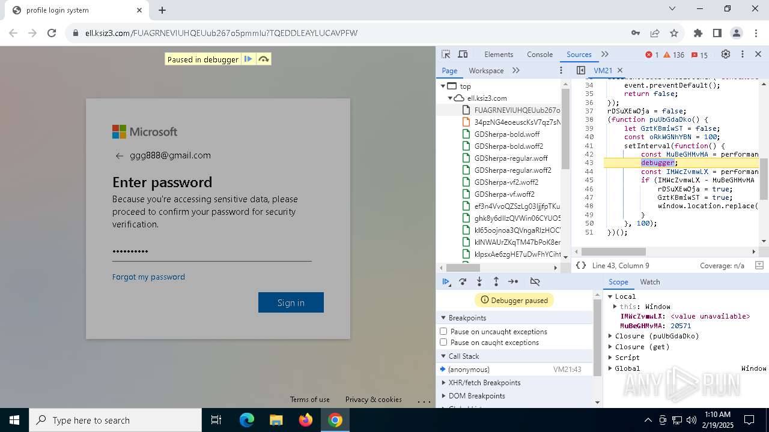Open Privacy & cookies link

(x=373, y=400)
